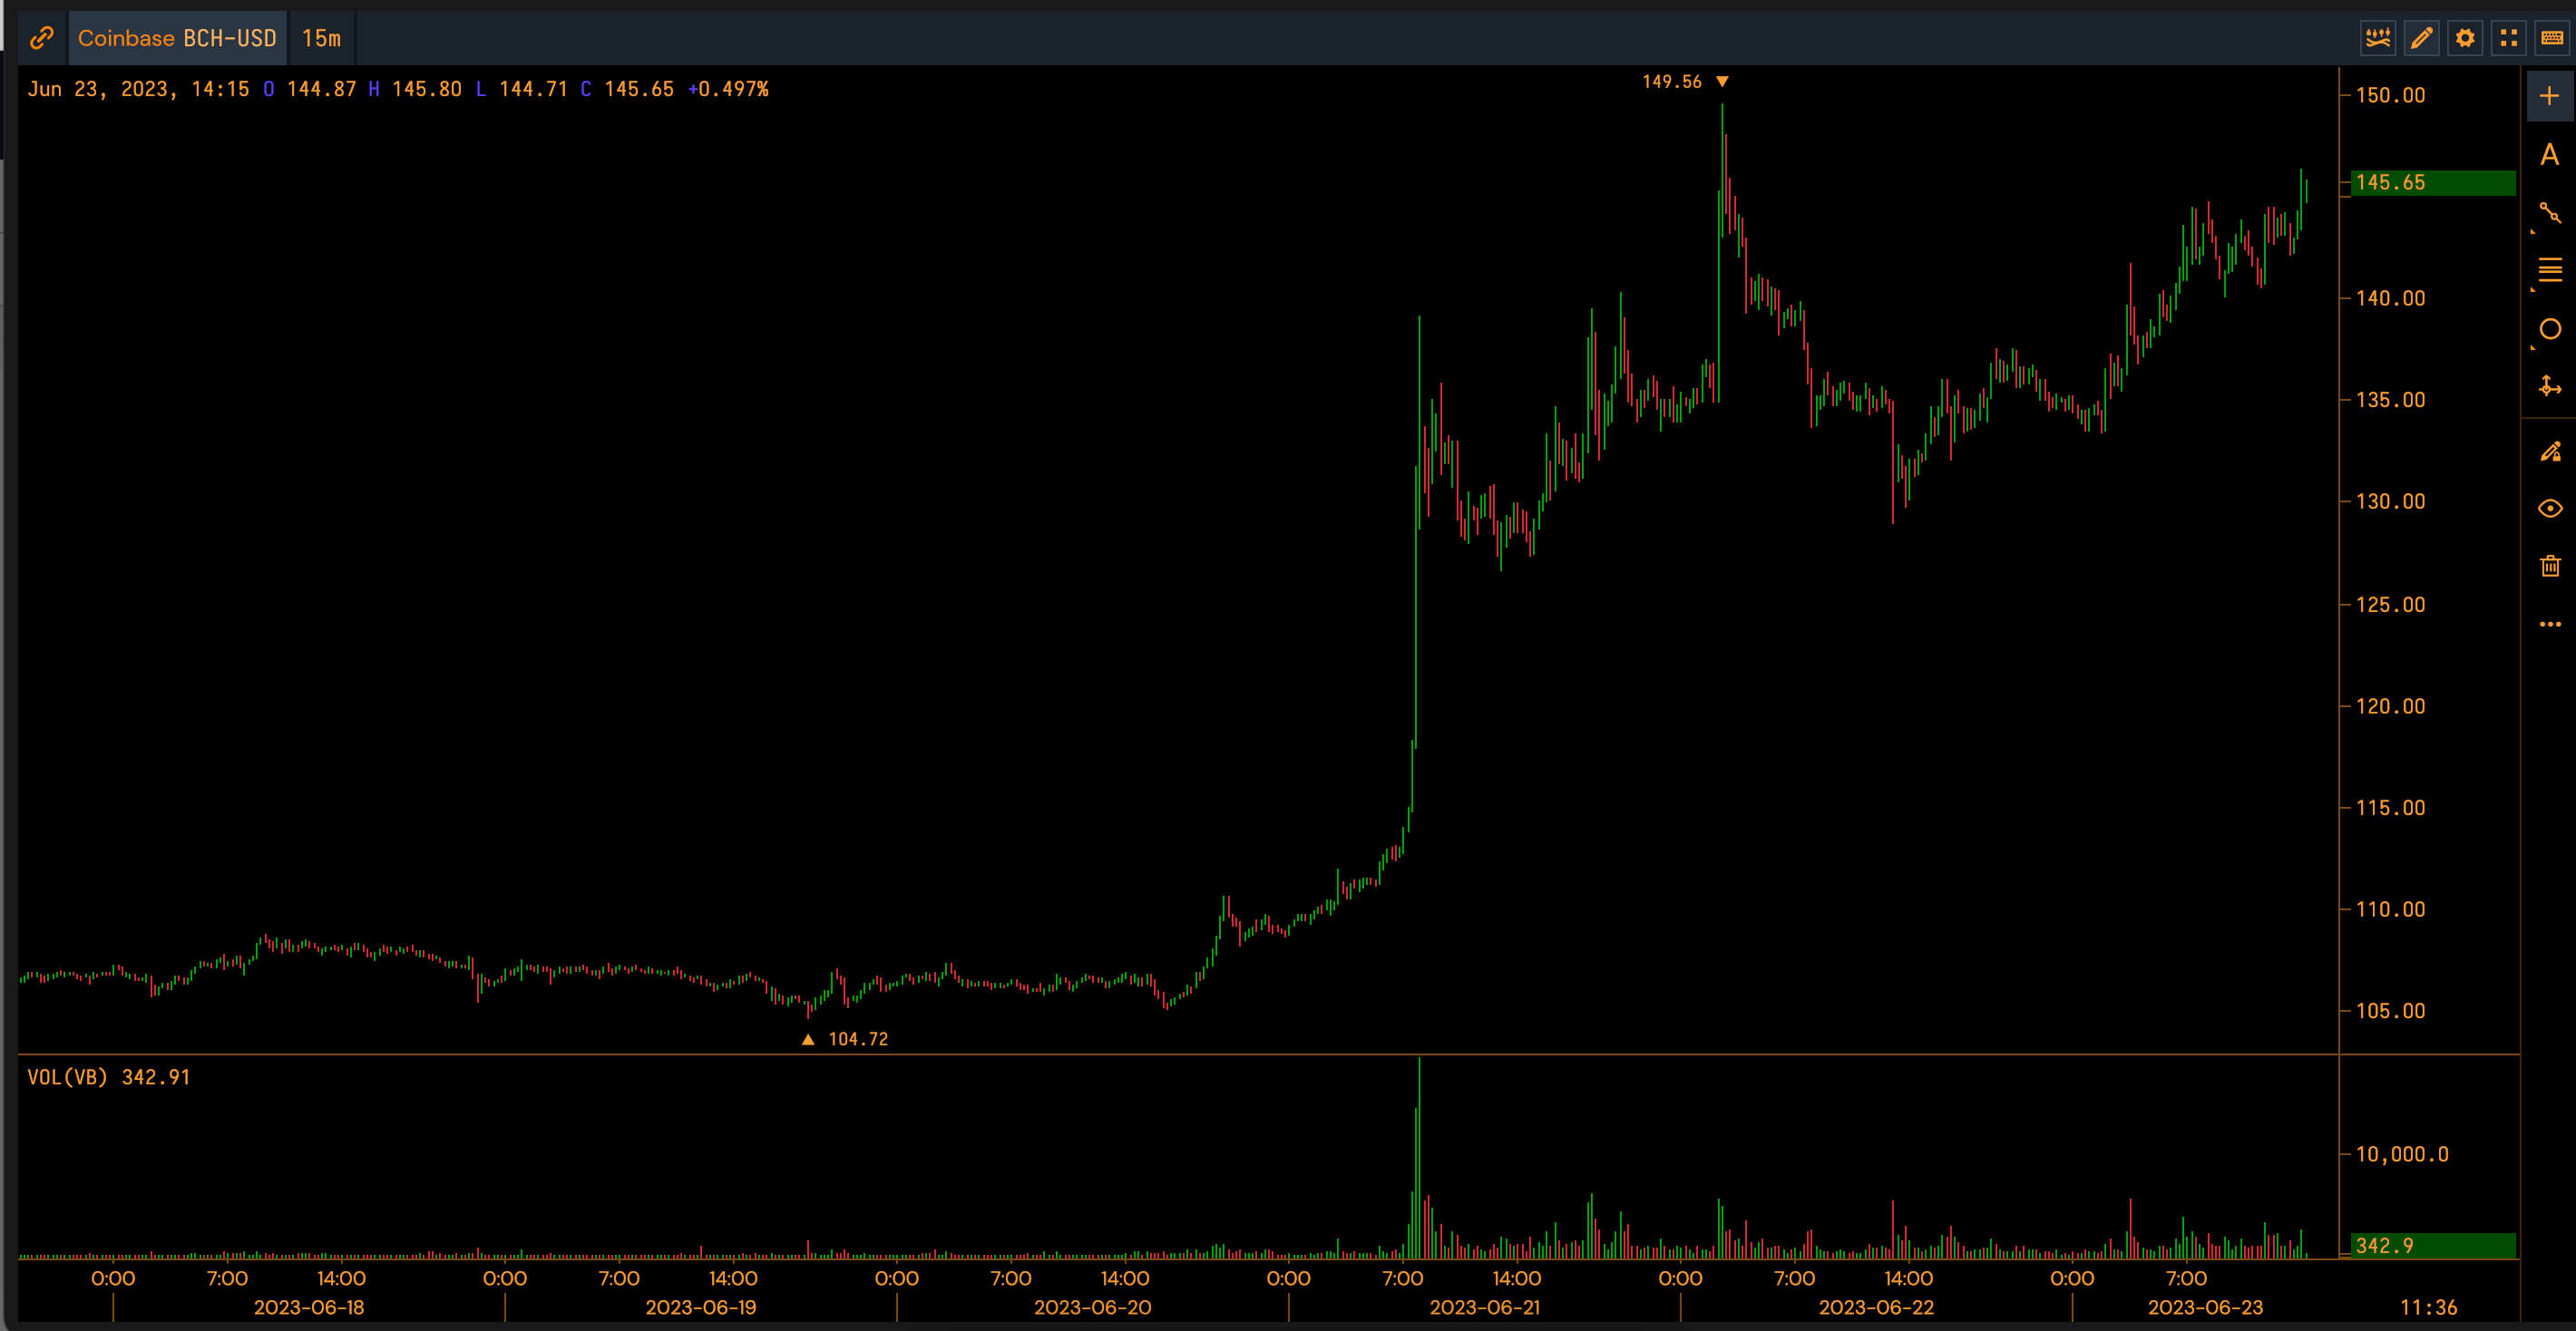Click the link chart icon beside Coinbase BCH-USD
This screenshot has height=1331, width=2576.
click(42, 38)
